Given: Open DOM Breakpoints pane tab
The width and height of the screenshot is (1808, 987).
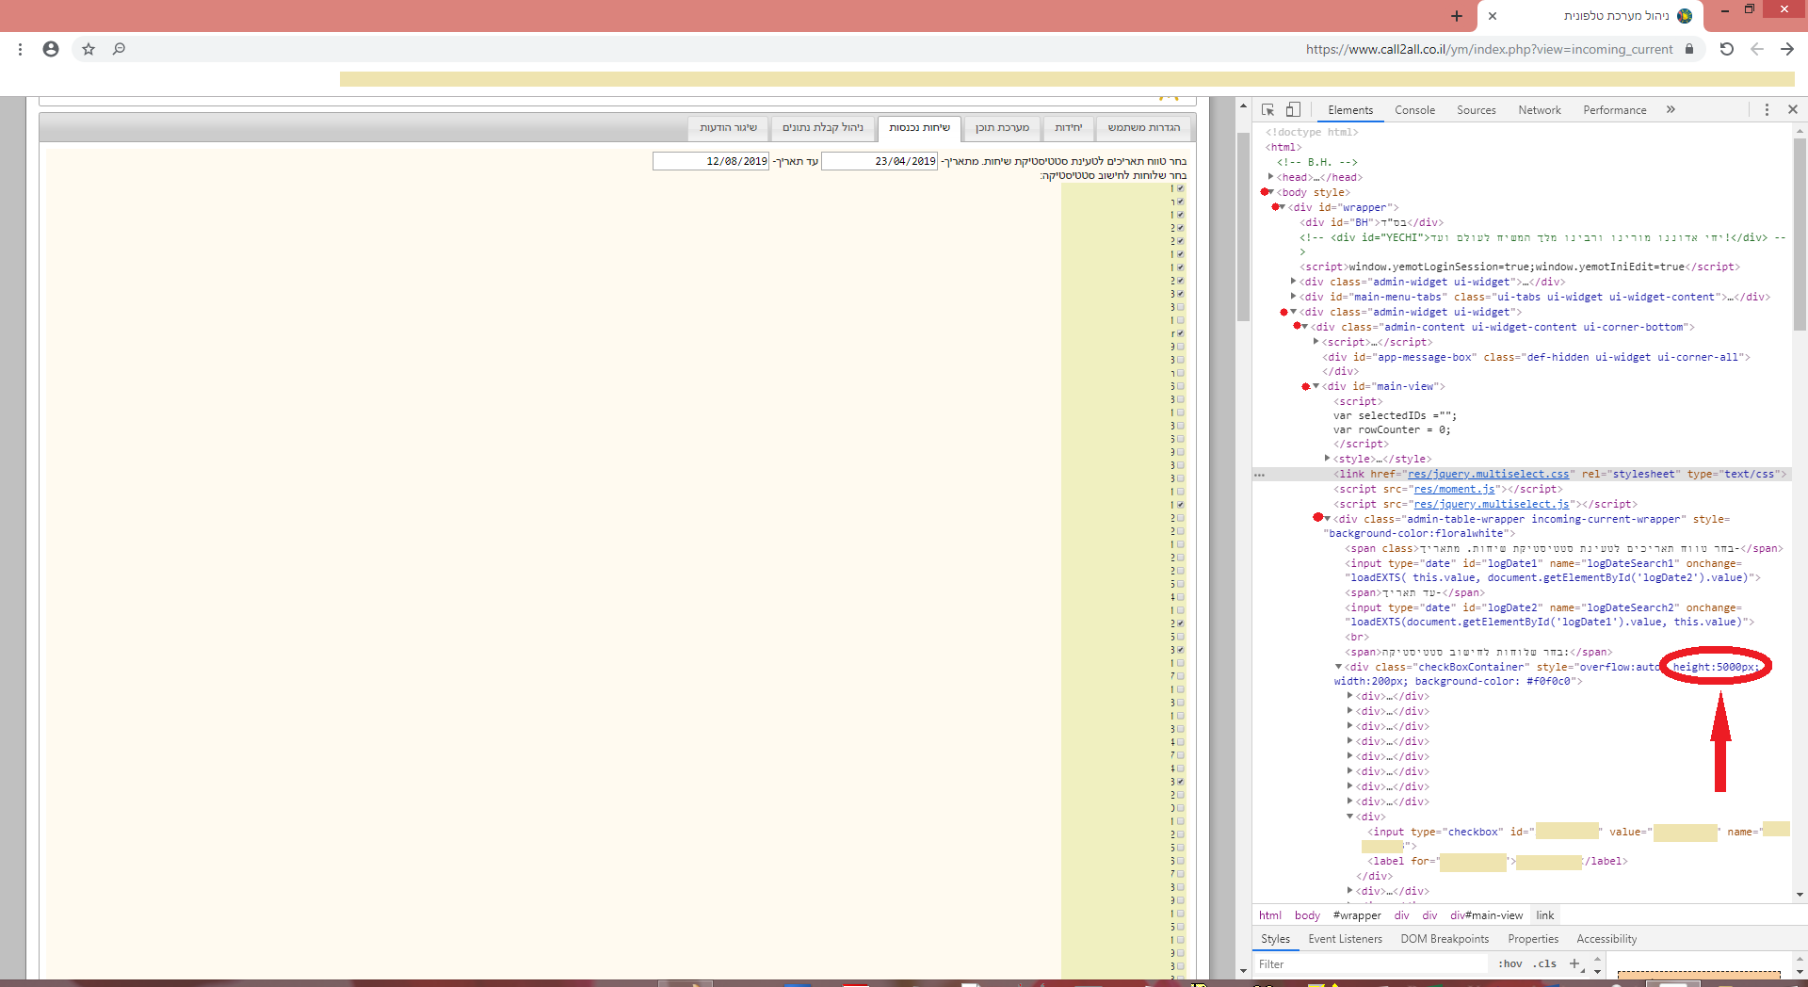Looking at the screenshot, I should pos(1445,939).
